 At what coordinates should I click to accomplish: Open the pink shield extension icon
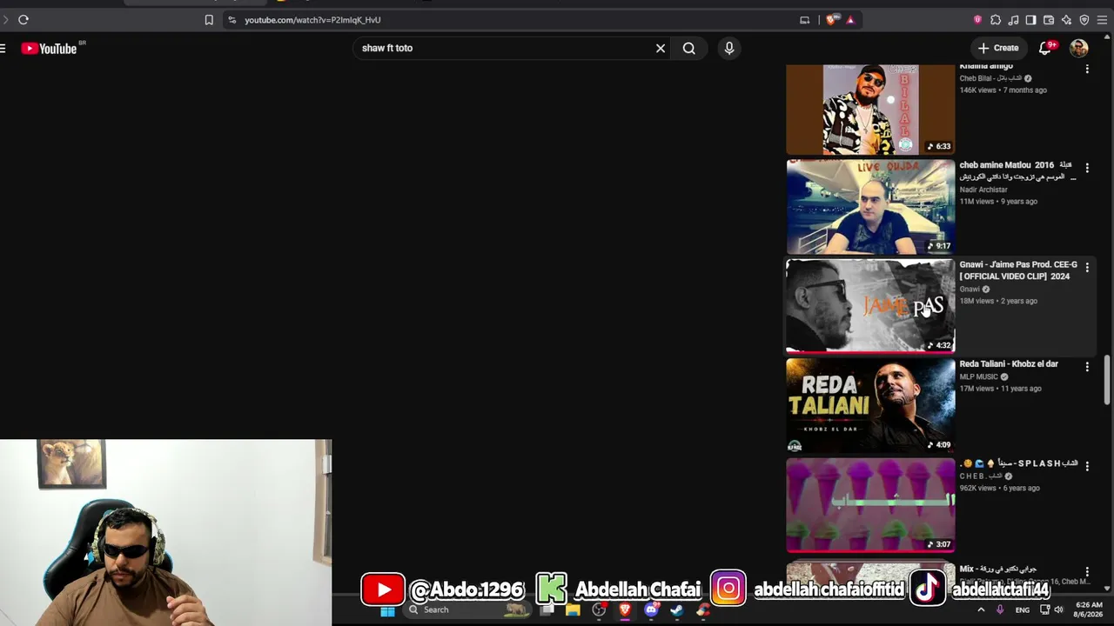coord(977,20)
